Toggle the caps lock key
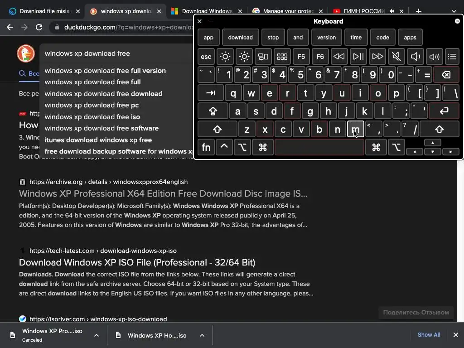The image size is (464, 348). coord(213,111)
